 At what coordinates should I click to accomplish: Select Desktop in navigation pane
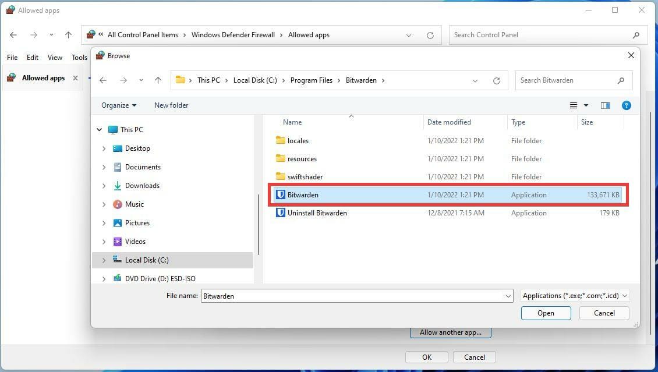click(x=137, y=148)
